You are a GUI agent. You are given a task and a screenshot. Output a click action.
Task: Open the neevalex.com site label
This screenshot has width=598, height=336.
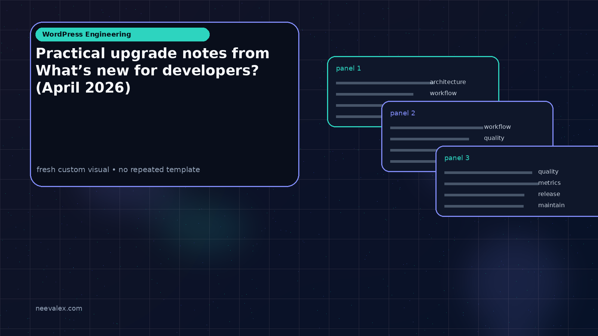tap(59, 308)
